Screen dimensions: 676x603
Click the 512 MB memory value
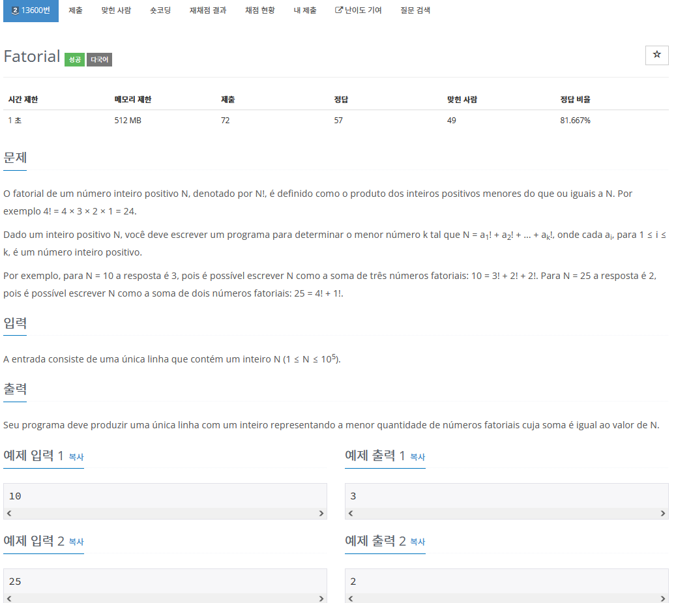[128, 120]
